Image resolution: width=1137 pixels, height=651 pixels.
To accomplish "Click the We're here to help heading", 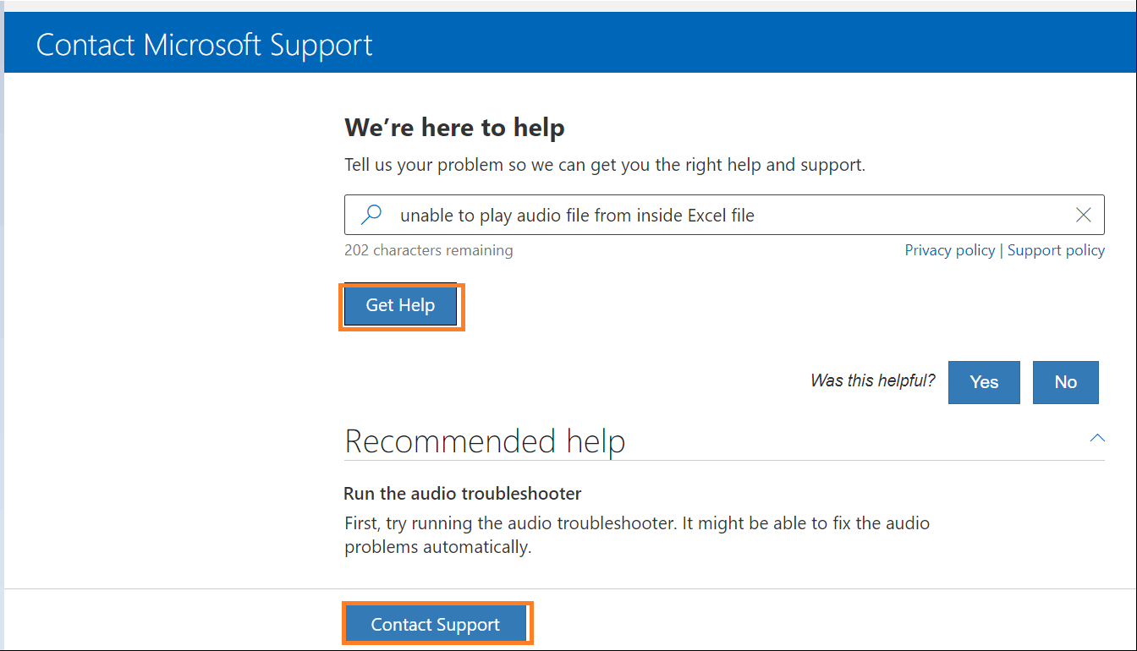I will point(454,128).
